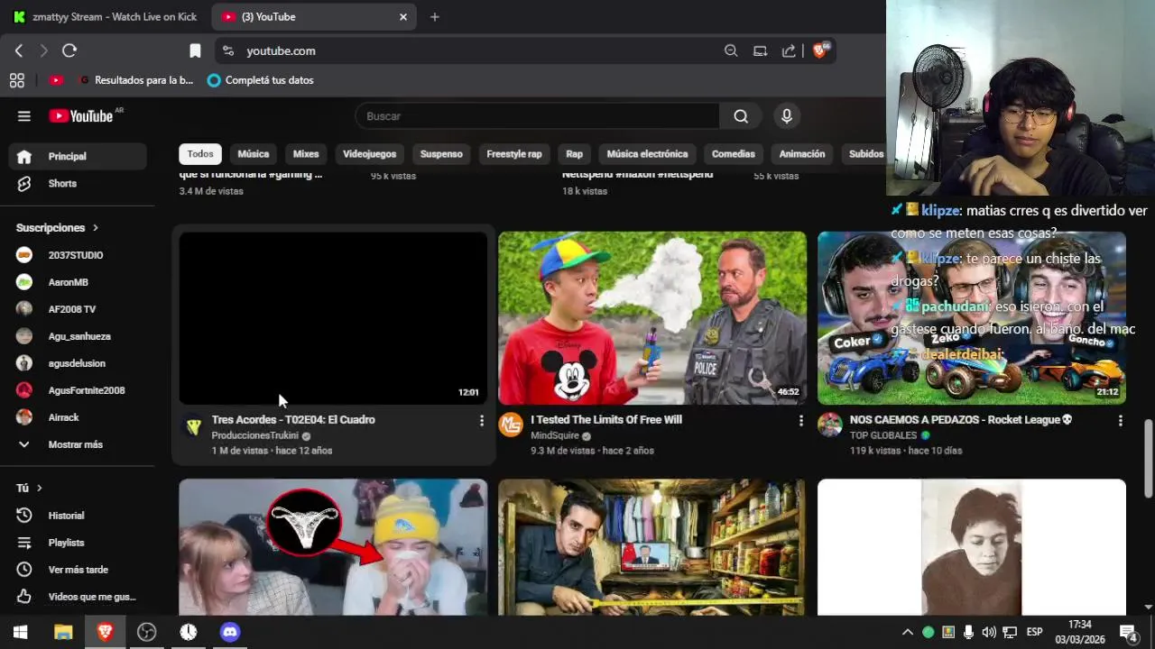This screenshot has width=1155, height=649.
Task: Open AaronMB subscription channel
Action: pyautogui.click(x=78, y=282)
